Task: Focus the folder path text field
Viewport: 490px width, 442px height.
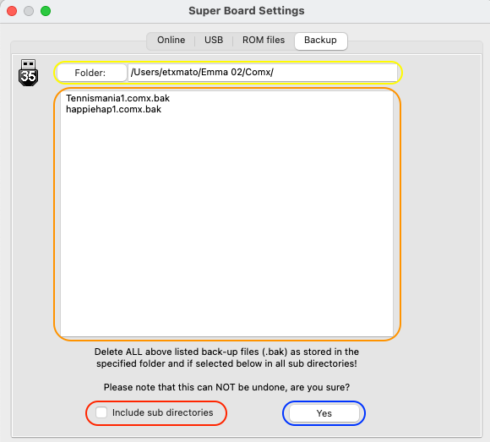Action: [263, 73]
